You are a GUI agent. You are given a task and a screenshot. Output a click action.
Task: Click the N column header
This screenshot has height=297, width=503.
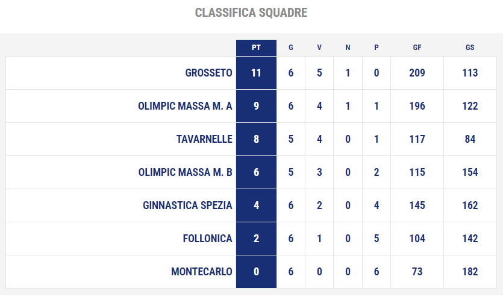(348, 48)
